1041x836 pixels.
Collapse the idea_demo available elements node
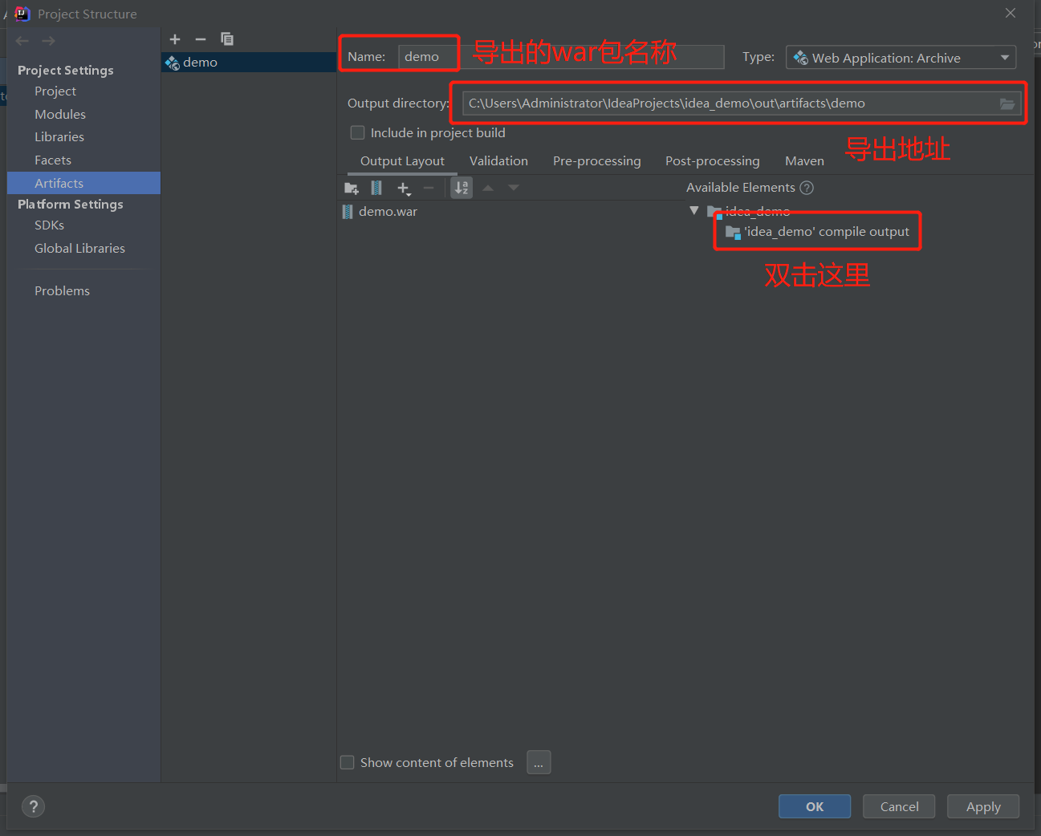point(694,210)
